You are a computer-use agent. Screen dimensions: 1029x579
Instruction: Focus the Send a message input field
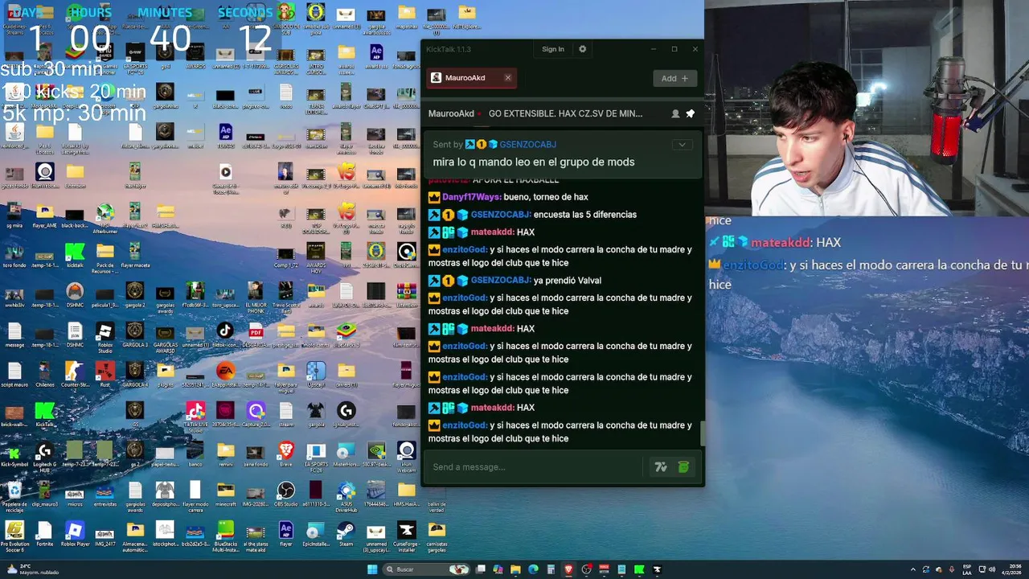[x=535, y=467]
